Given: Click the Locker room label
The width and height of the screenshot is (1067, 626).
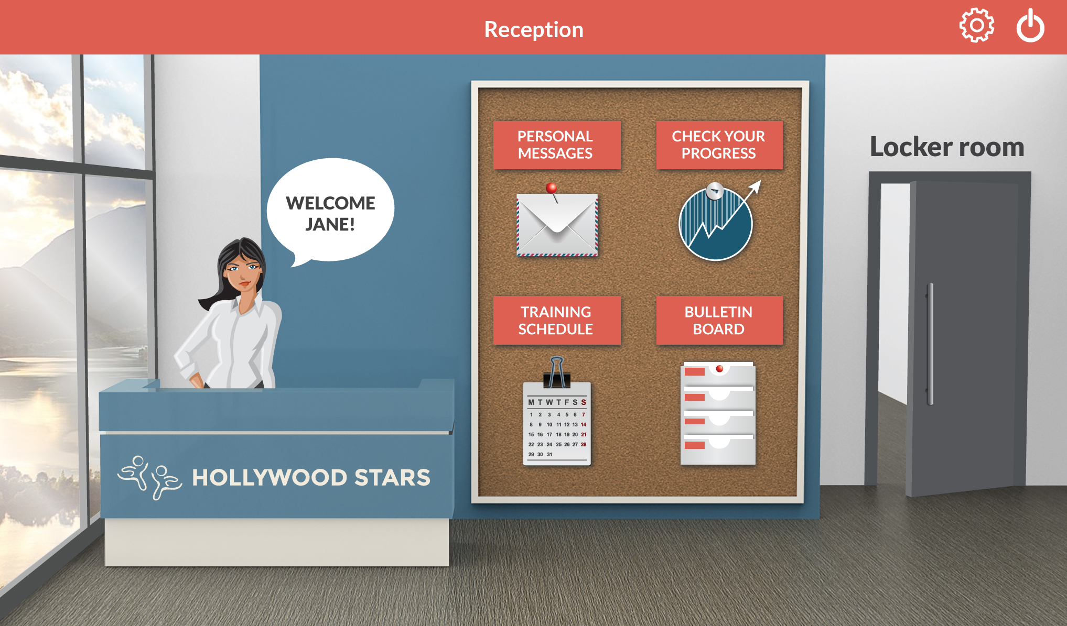Looking at the screenshot, I should [947, 147].
